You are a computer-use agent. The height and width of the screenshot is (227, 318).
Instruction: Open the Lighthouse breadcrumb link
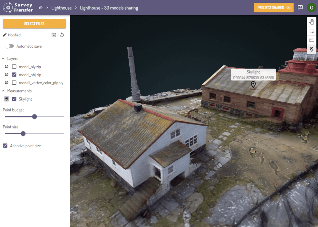[x=61, y=8]
